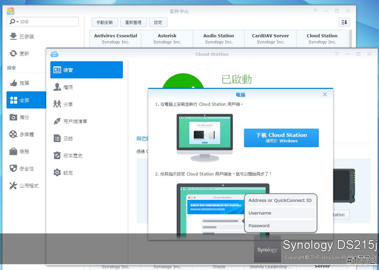Close the 電腦 dialog popup
Screen dimensions: 379x270
[x=325, y=94]
